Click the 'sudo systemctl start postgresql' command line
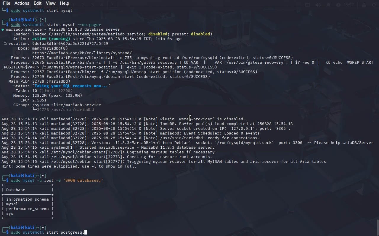The height and width of the screenshot is (236, 379). (48, 232)
